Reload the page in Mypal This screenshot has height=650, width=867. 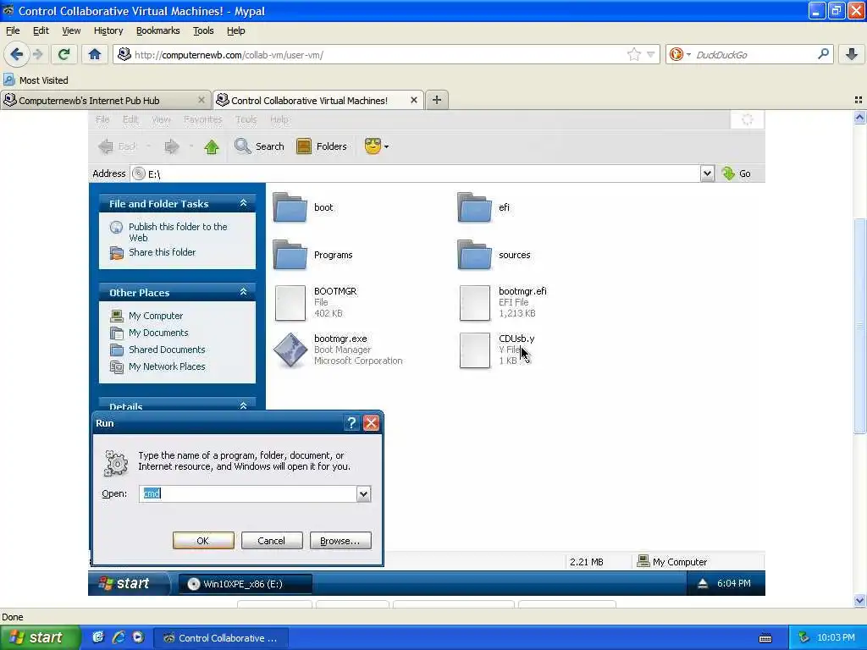(64, 54)
